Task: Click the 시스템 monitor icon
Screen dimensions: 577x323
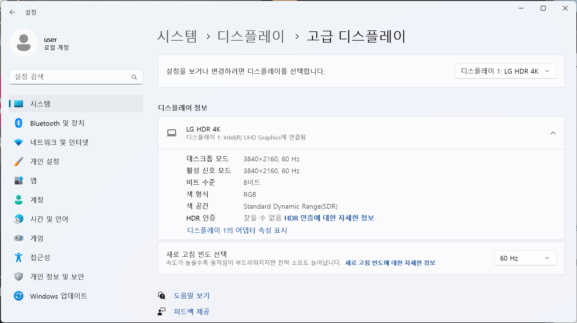Action: tap(19, 104)
